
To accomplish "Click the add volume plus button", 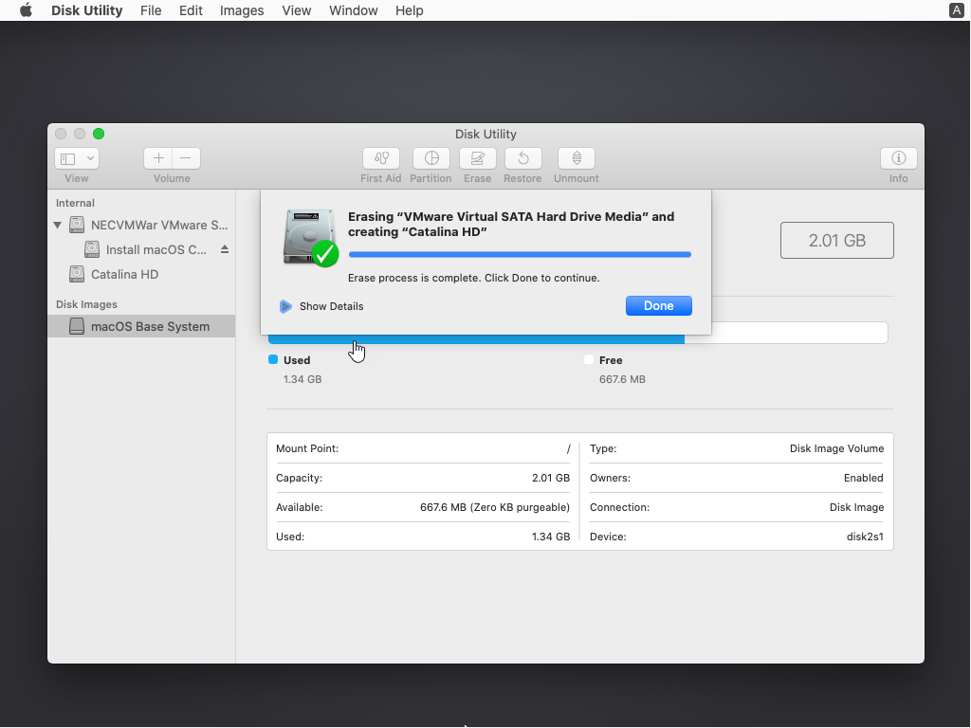I will point(158,158).
